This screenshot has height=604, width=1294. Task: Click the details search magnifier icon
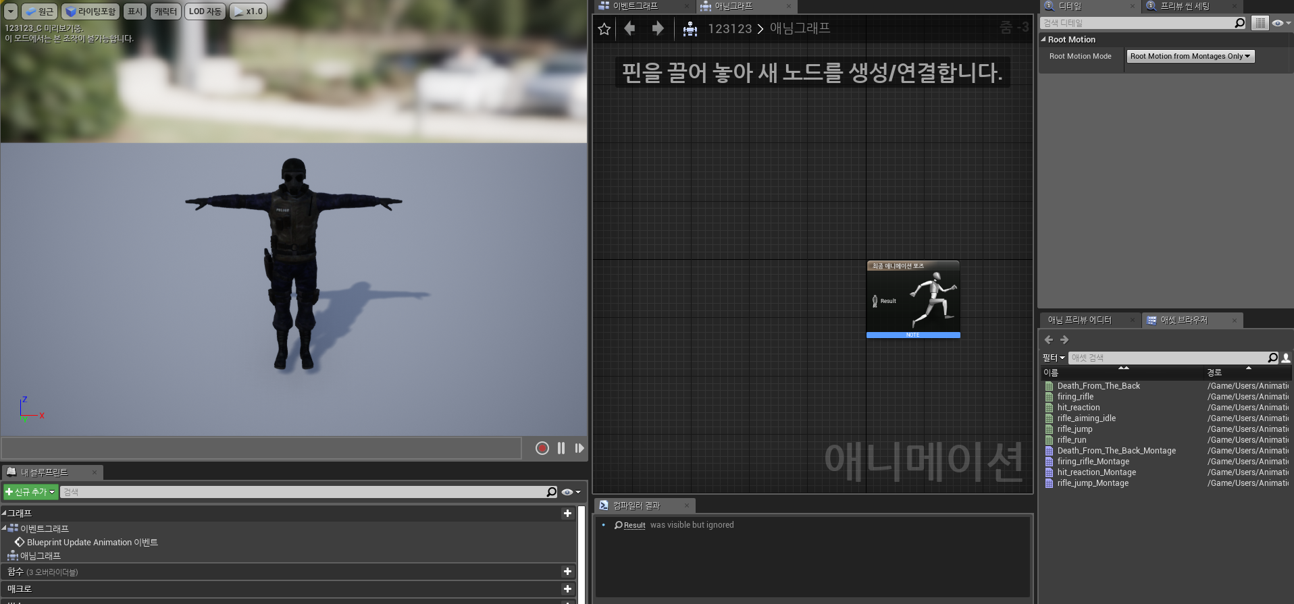point(1239,23)
